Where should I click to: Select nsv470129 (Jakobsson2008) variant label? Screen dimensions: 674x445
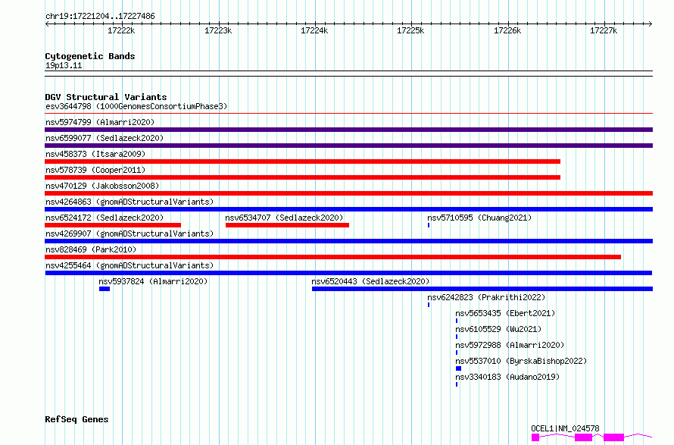pos(102,186)
